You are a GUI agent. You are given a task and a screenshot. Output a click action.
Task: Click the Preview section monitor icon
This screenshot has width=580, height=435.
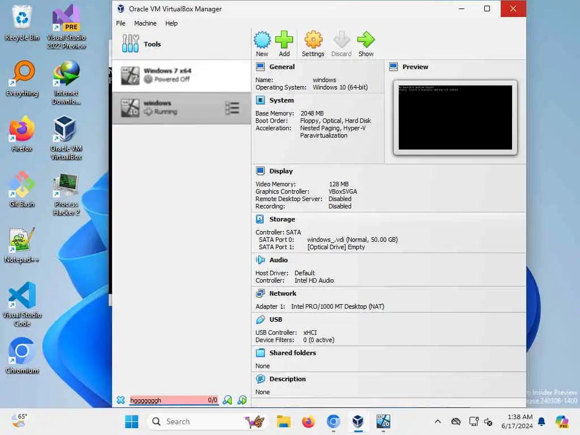coord(394,67)
